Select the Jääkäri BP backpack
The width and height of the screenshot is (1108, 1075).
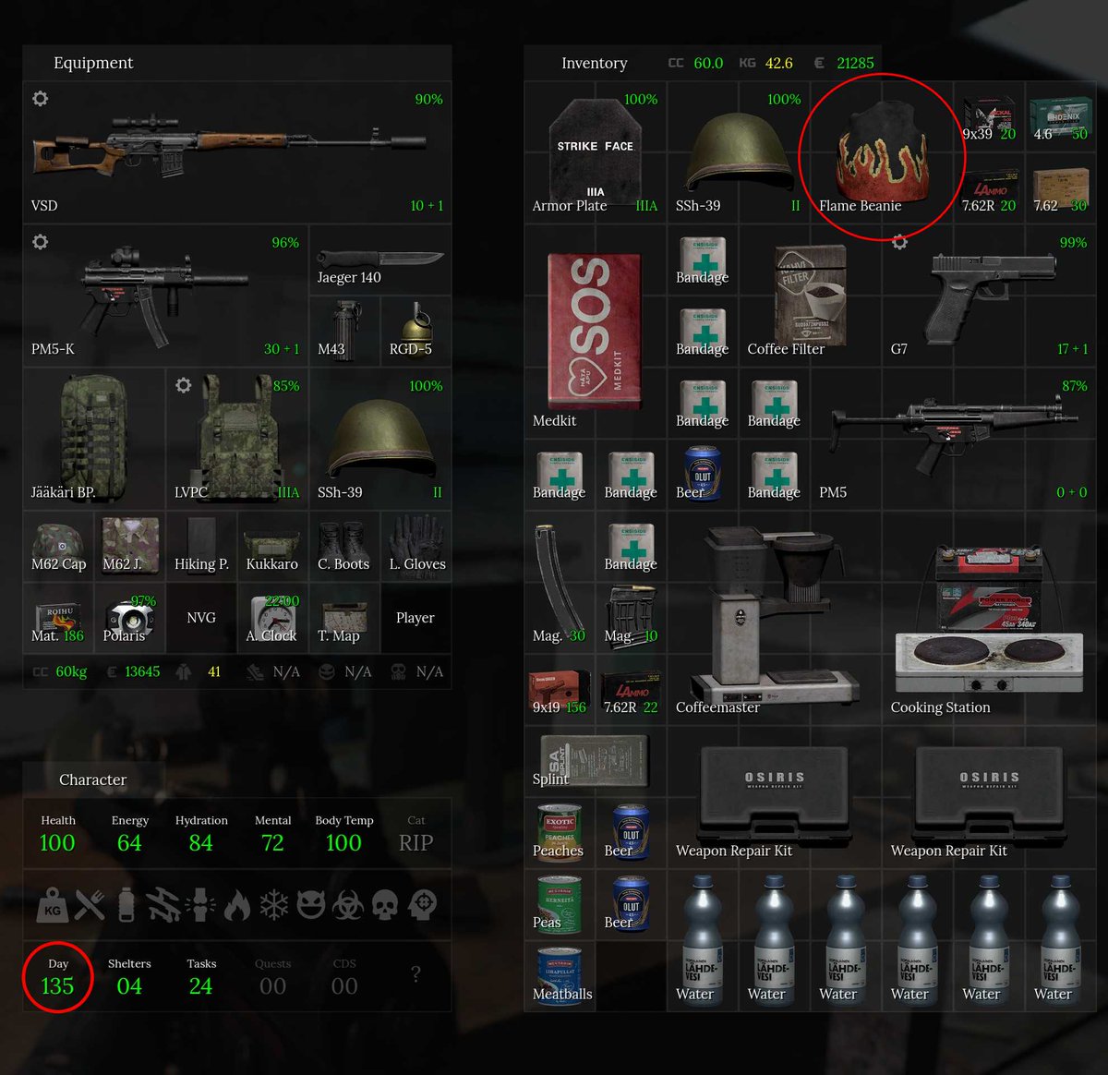94,439
